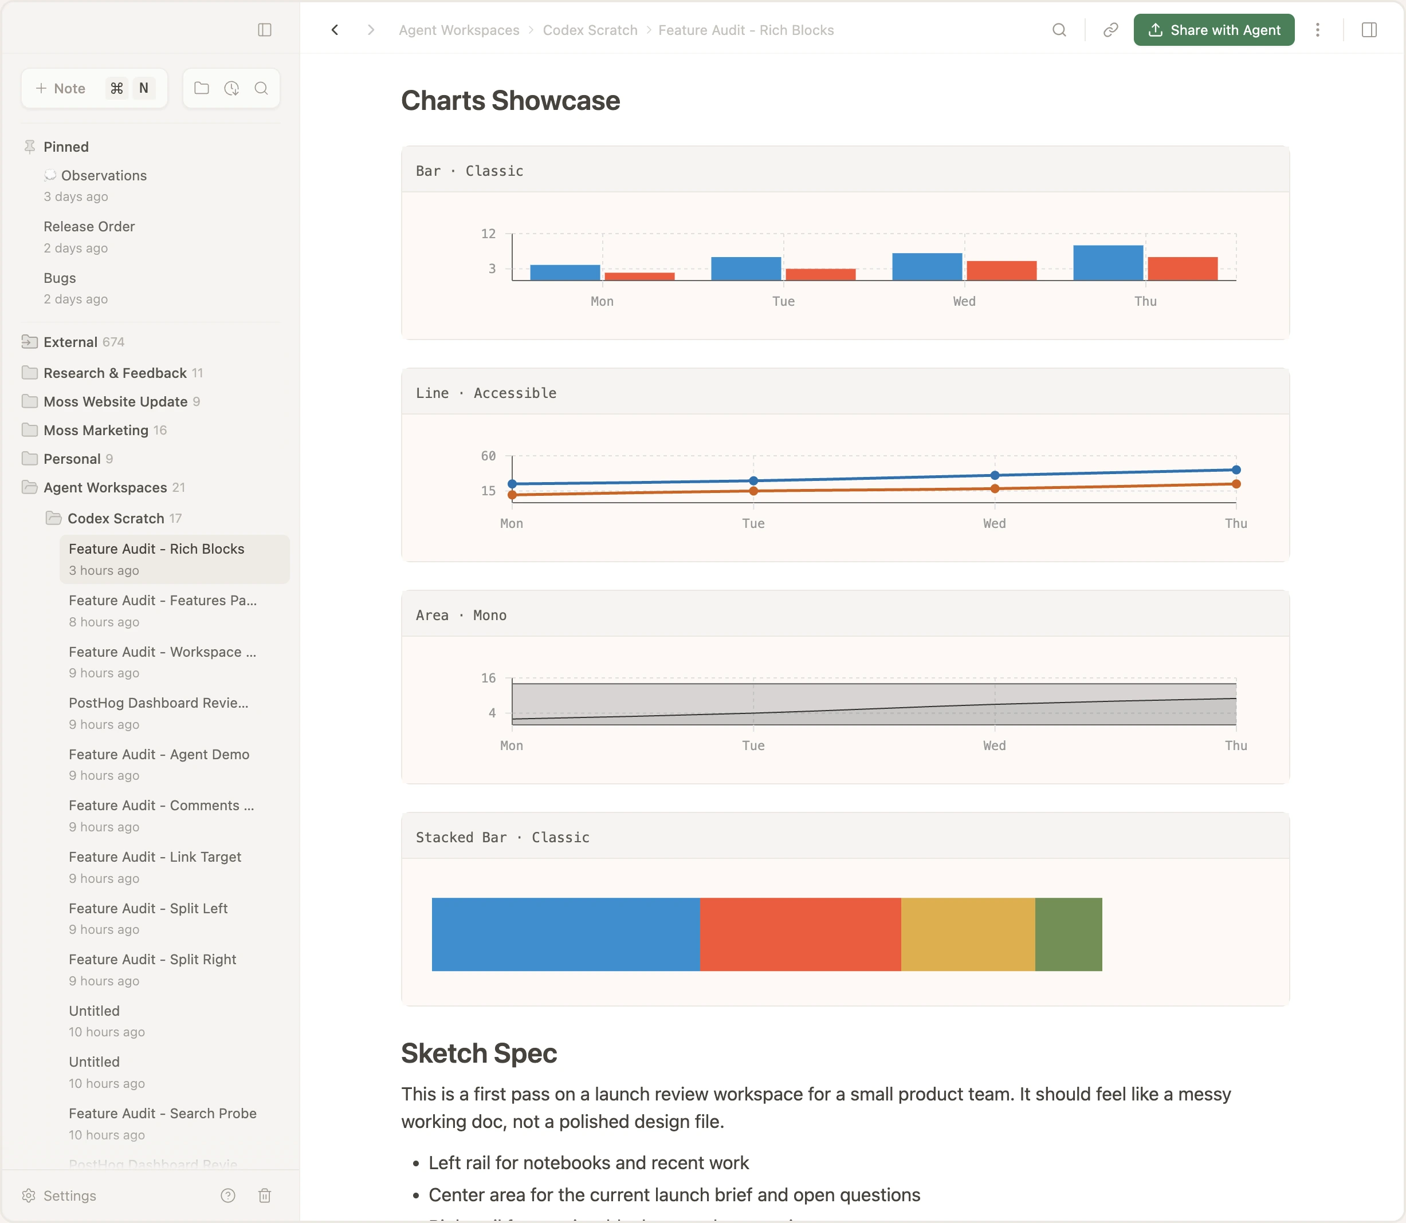Toggle the right side panel
Screen dimensions: 1406x1223
pyautogui.click(x=1370, y=30)
